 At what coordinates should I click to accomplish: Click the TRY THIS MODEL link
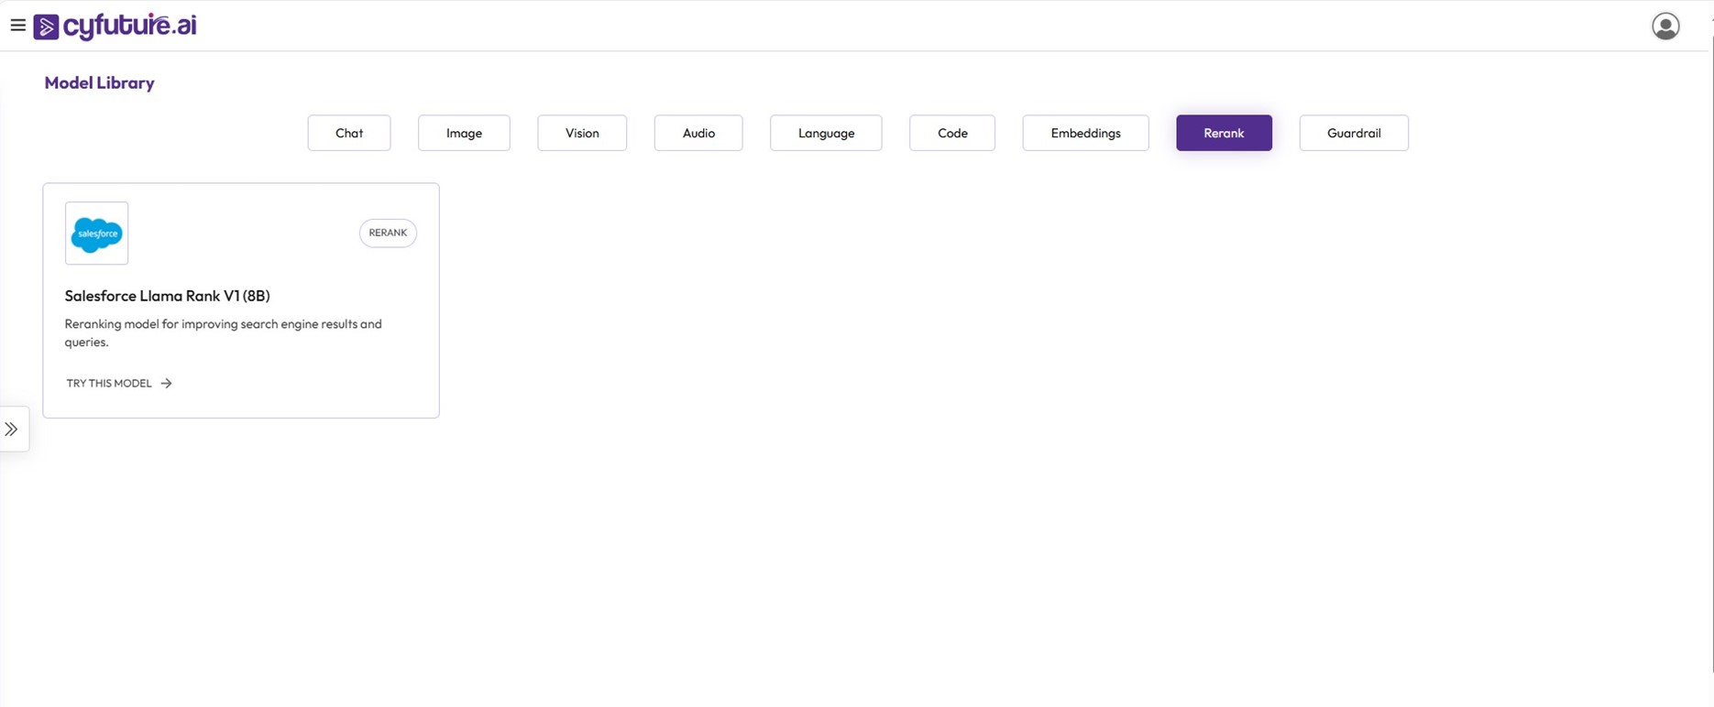pyautogui.click(x=109, y=384)
